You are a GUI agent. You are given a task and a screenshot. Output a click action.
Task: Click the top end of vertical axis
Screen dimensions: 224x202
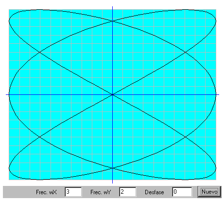coord(112,7)
